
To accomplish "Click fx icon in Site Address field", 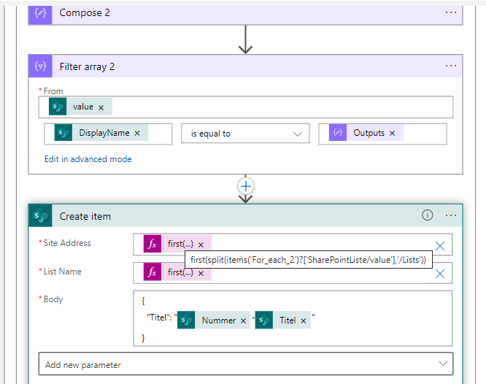I will 153,244.
